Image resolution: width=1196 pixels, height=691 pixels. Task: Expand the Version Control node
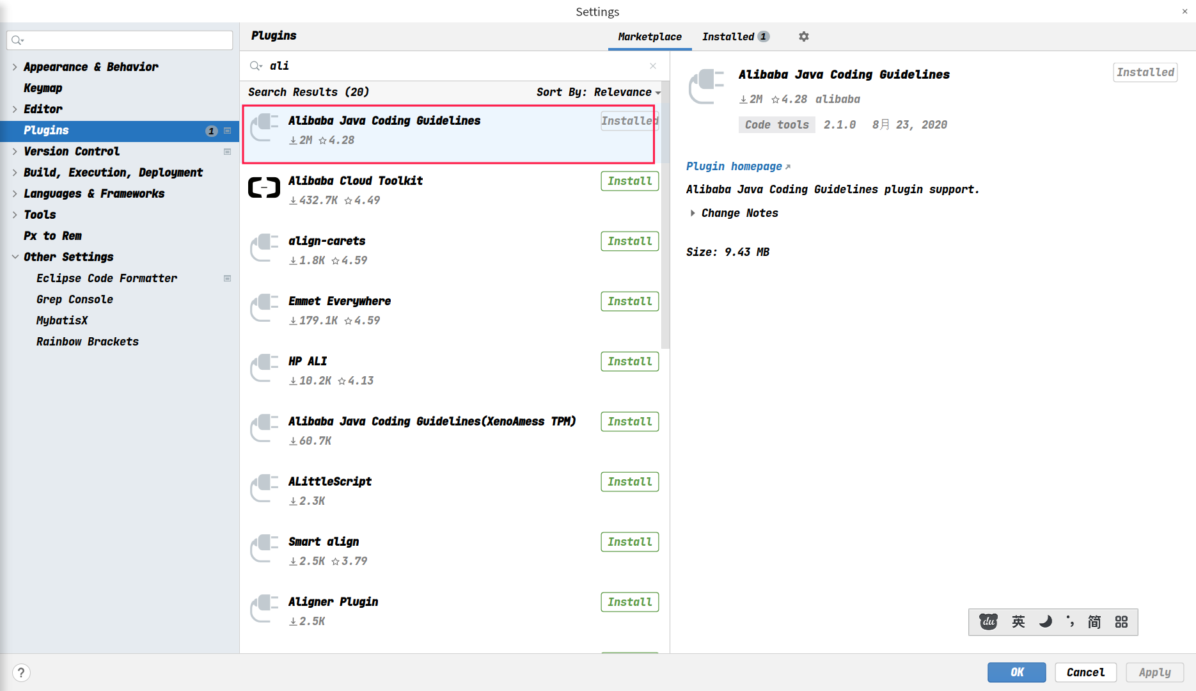click(x=15, y=152)
